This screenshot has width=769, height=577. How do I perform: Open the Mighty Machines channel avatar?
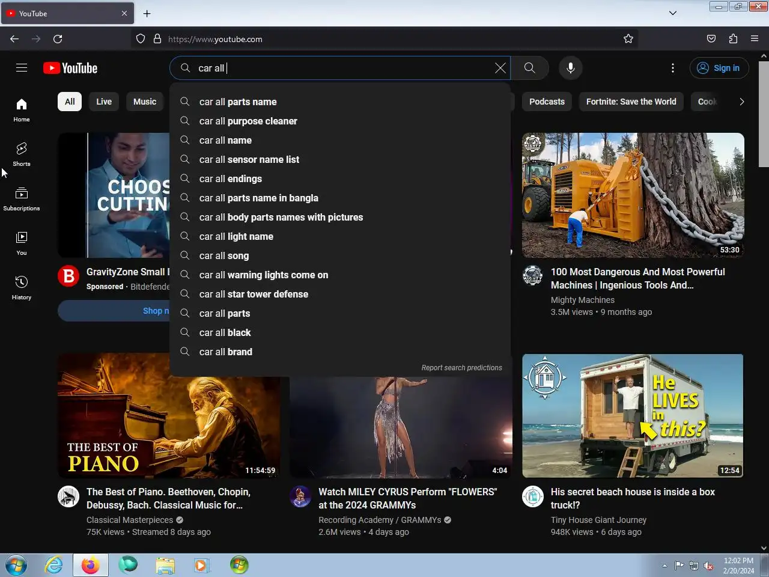coord(533,275)
